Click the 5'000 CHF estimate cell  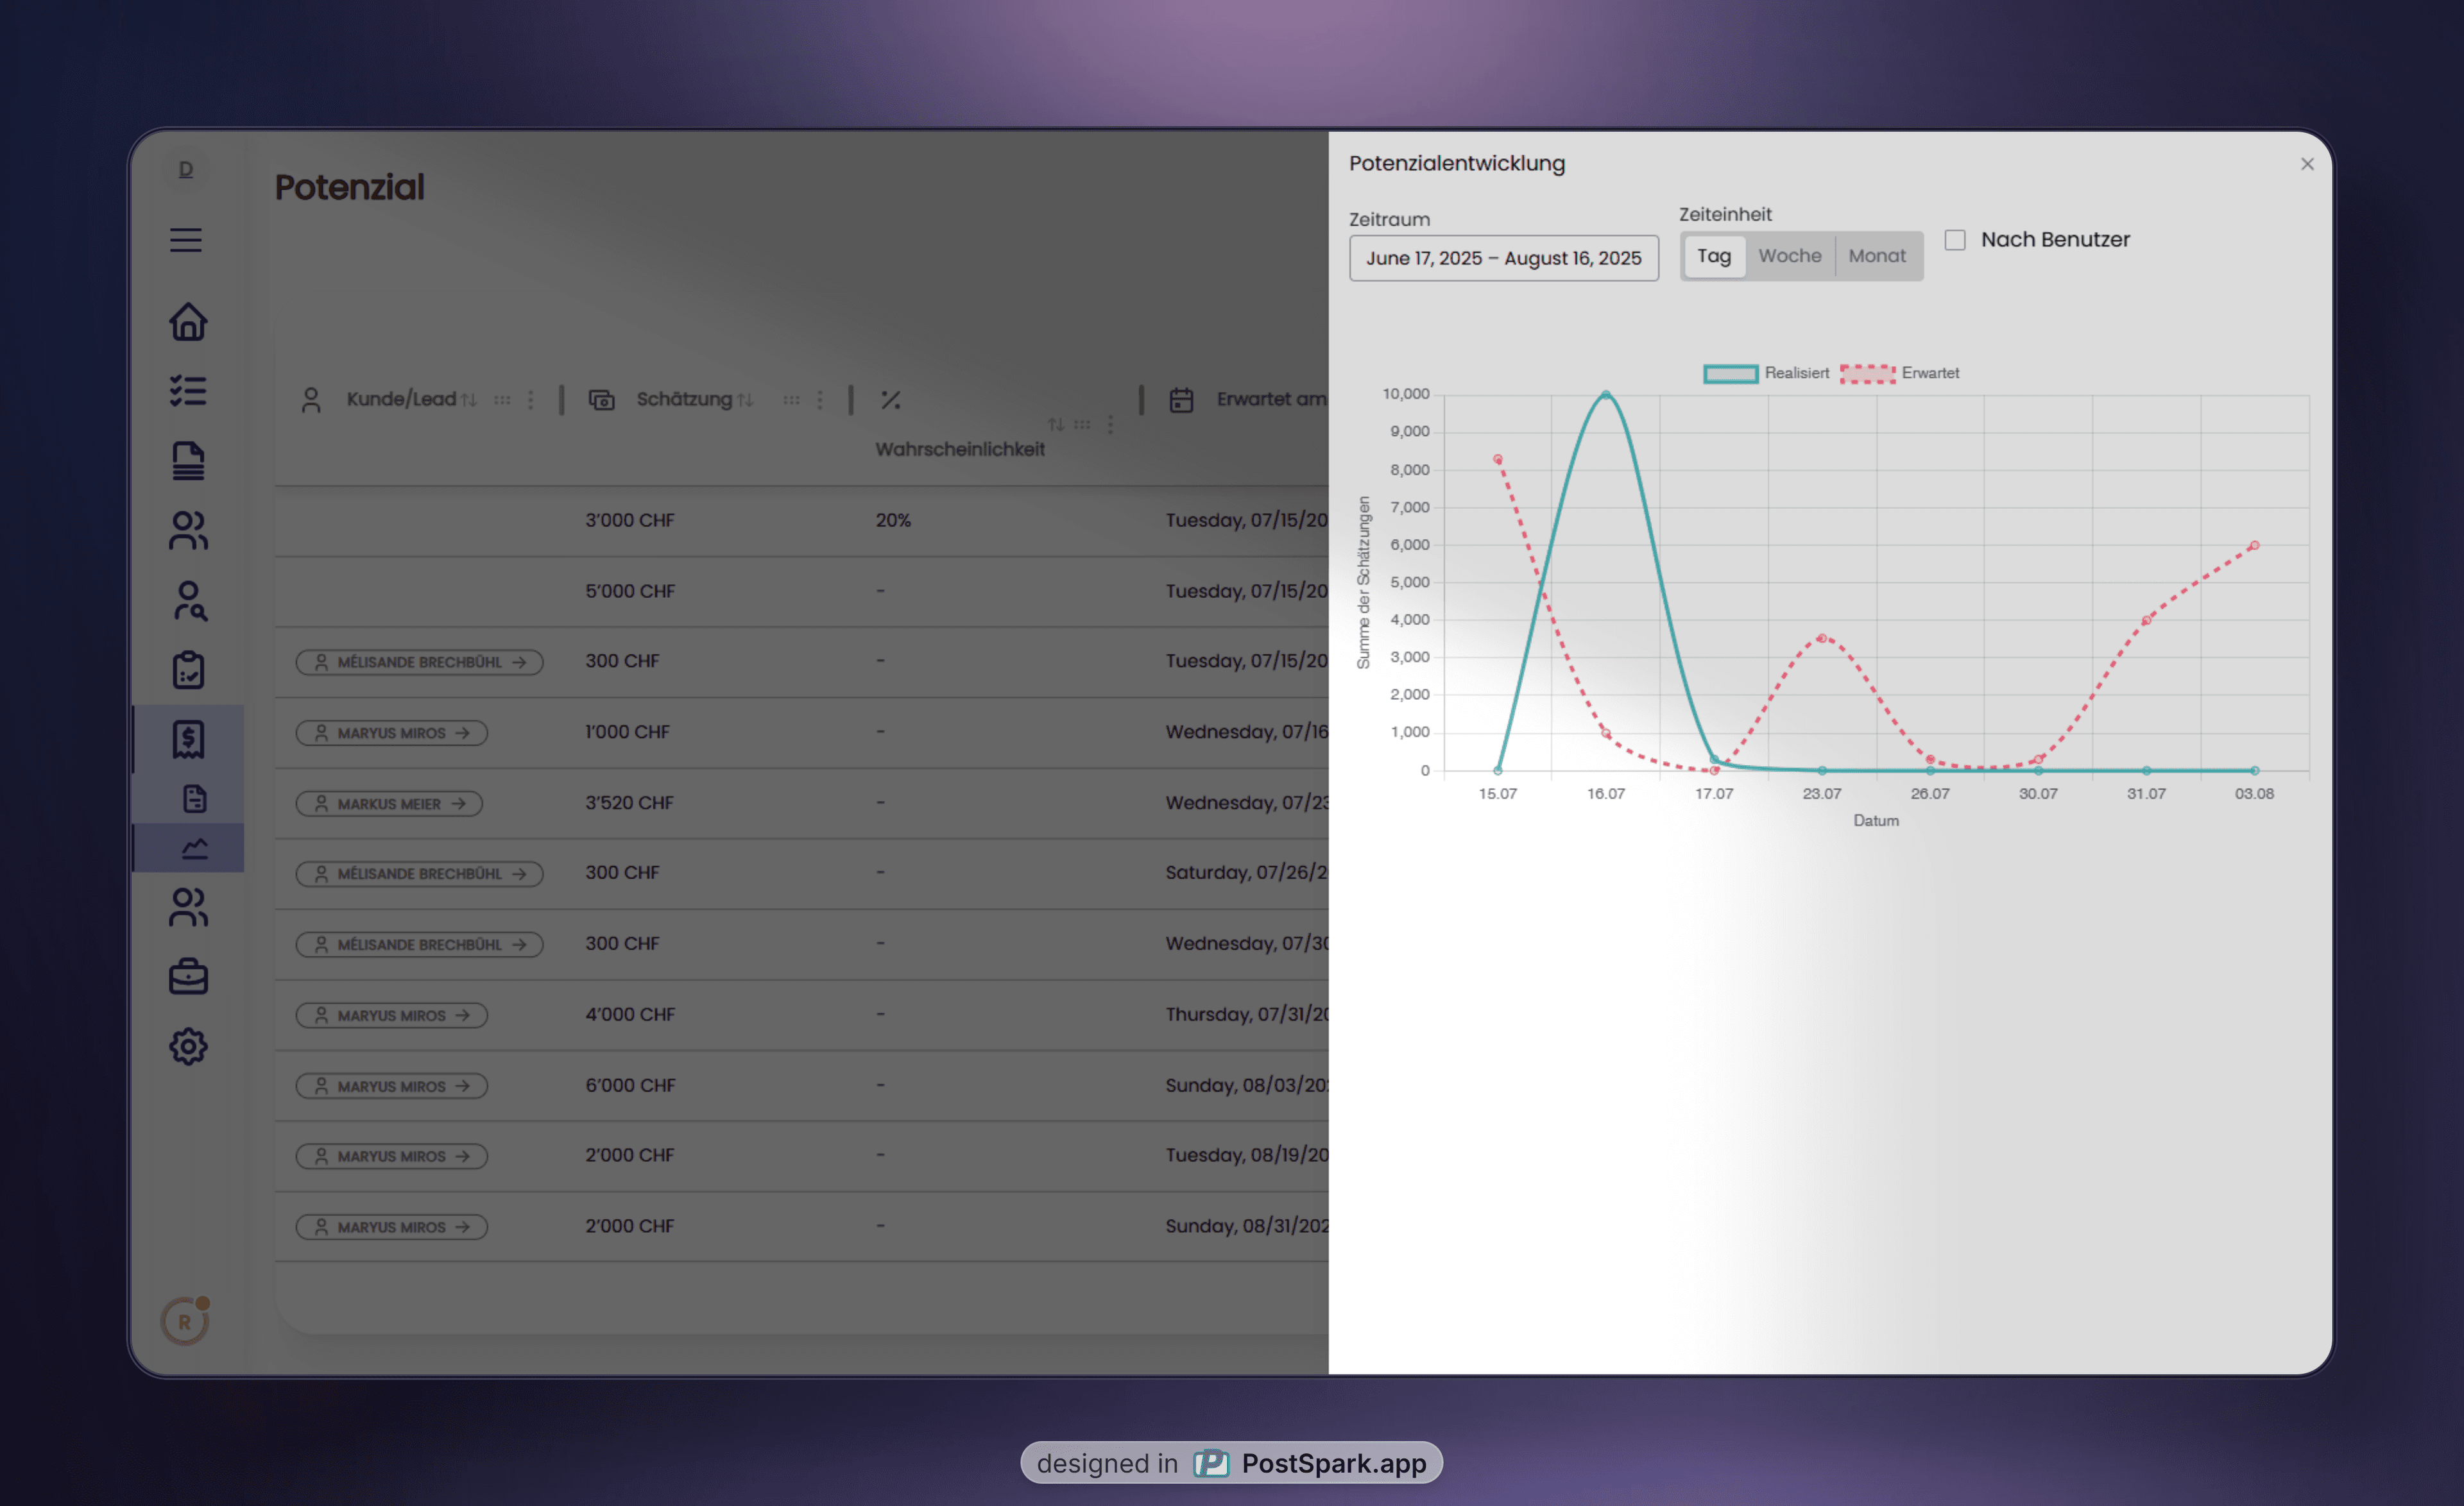[x=630, y=591]
